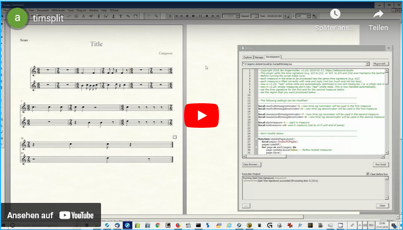403x230 pixels.
Task: Click 'Ansehen auf YouTube' button
Action: click(x=50, y=215)
